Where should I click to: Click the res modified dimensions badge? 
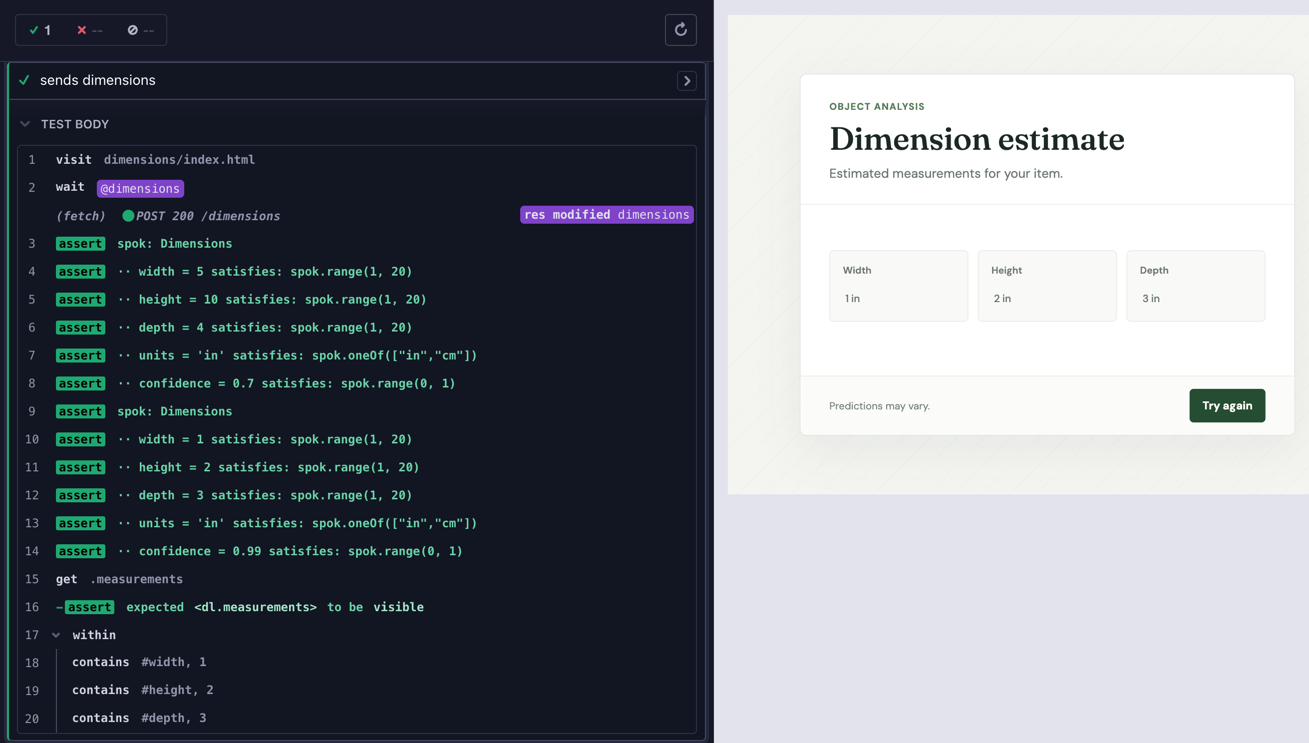(x=607, y=215)
